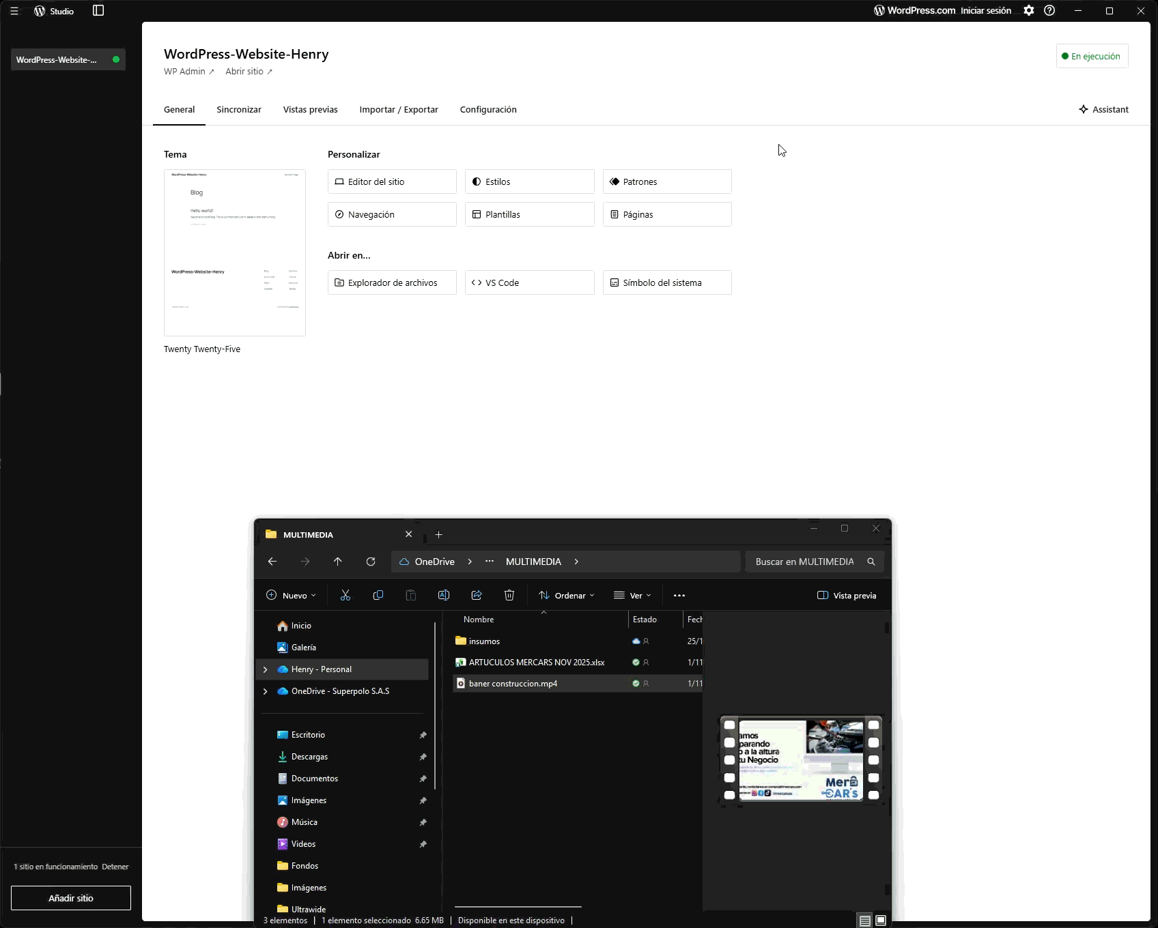This screenshot has width=1158, height=928.
Task: Switch to large thumbnails view in status bar
Action: (881, 920)
